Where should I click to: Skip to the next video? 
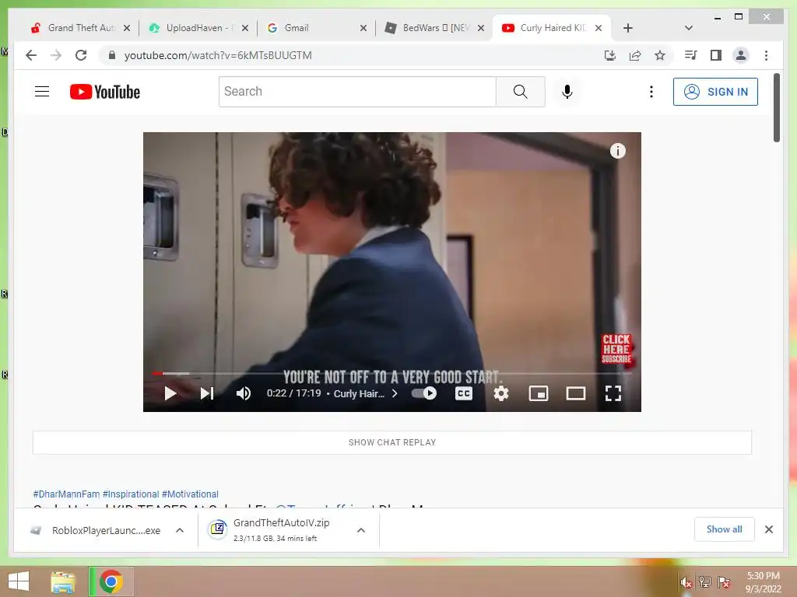tap(207, 393)
